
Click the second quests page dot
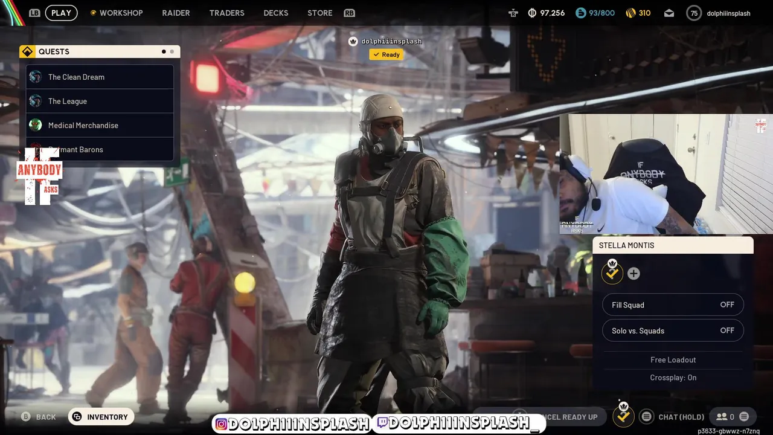tap(172, 51)
